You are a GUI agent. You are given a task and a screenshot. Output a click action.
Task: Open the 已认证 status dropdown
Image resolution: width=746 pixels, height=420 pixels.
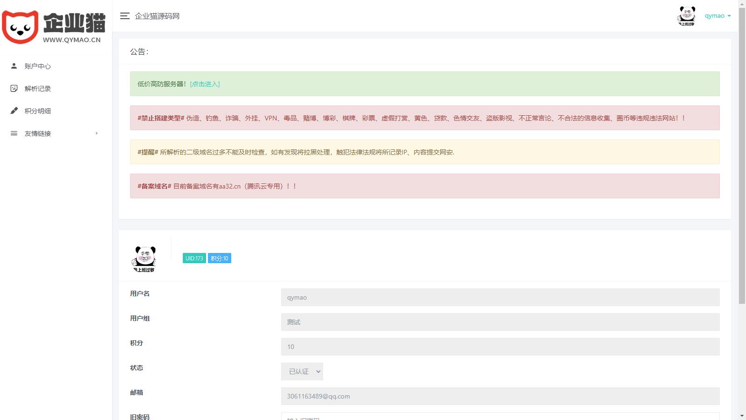pyautogui.click(x=302, y=371)
